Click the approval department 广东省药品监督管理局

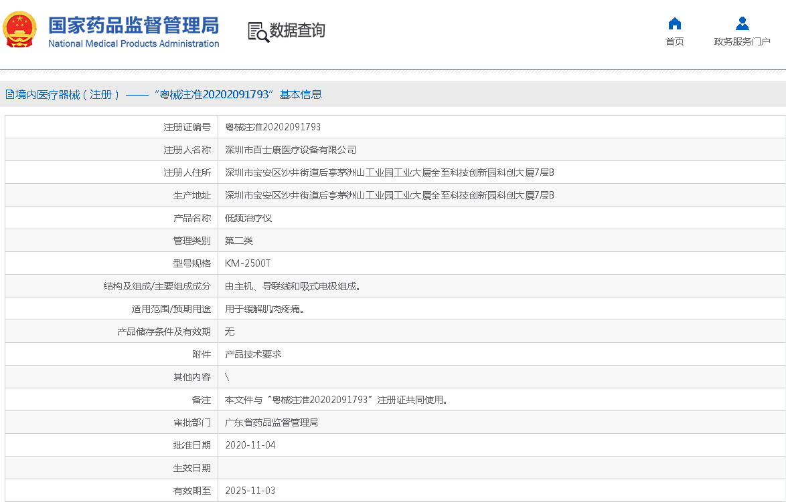pyautogui.click(x=271, y=422)
